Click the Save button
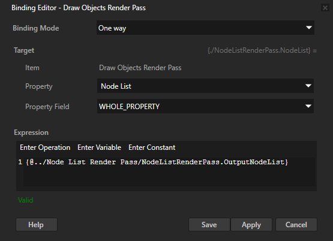The height and width of the screenshot is (241, 333). tap(209, 224)
